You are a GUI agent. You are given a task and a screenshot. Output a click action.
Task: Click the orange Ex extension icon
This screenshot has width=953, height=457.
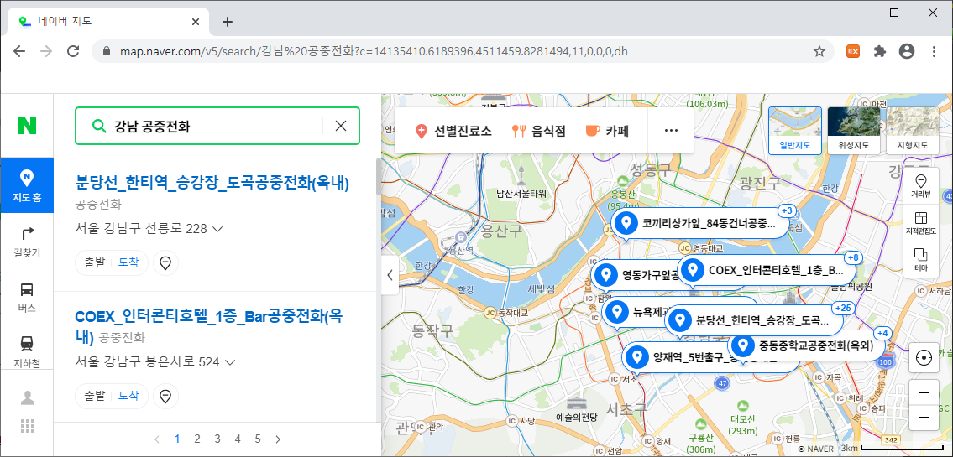(853, 52)
